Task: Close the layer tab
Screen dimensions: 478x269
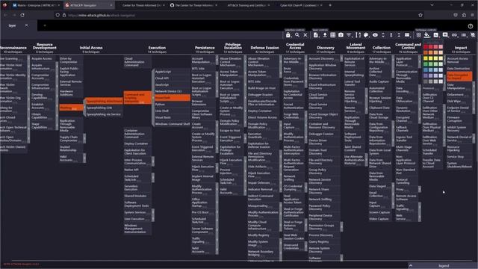Action: pyautogui.click(x=26, y=25)
